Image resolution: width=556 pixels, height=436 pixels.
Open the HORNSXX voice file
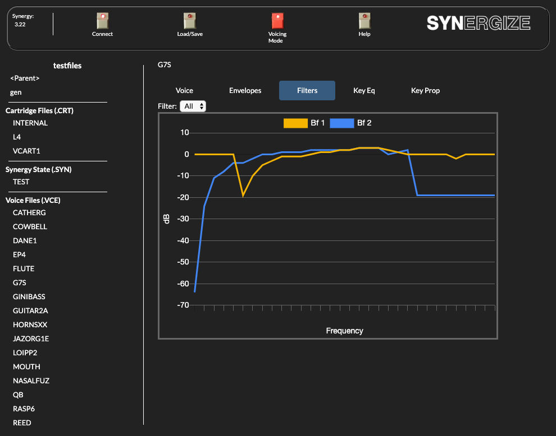coord(30,325)
